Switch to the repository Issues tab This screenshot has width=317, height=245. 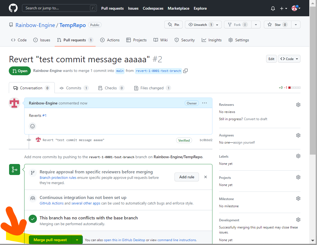pos(42,40)
